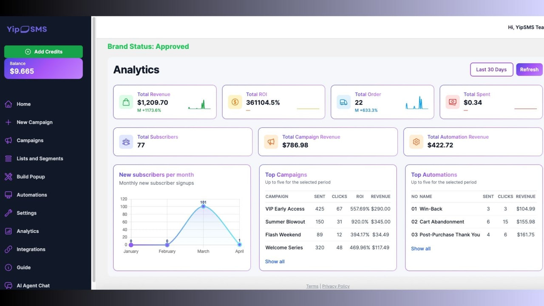Image resolution: width=544 pixels, height=306 pixels.
Task: Click the $422.72 automation revenue value
Action: pyautogui.click(x=440, y=145)
